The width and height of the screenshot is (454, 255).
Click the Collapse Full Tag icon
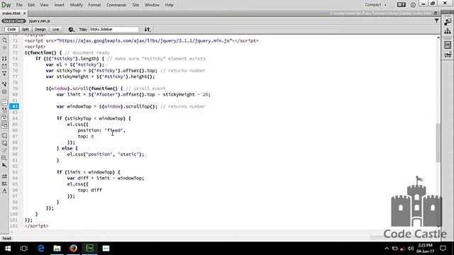coord(4,59)
